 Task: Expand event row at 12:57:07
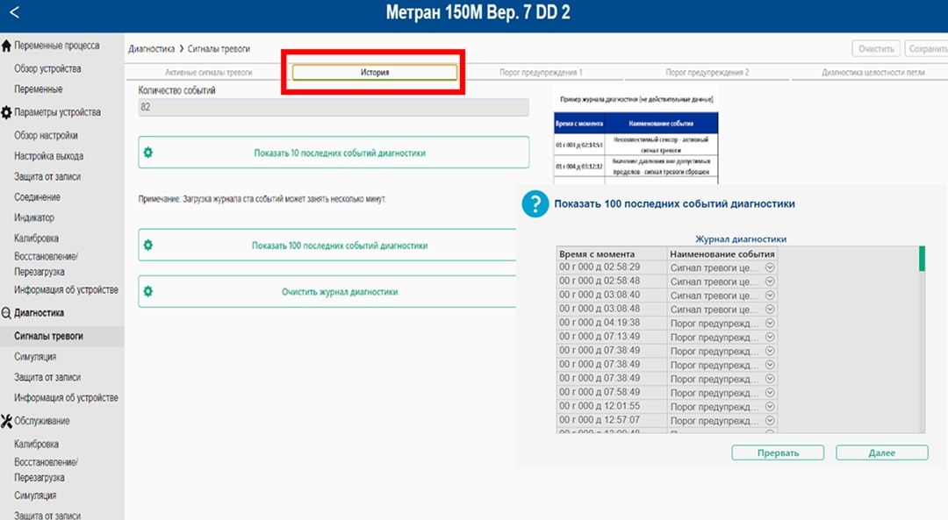coord(770,420)
